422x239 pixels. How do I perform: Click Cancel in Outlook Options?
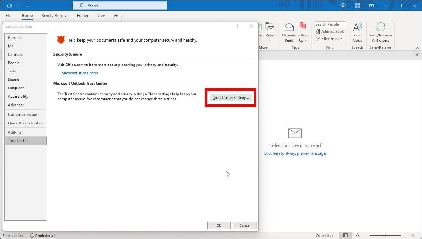(245, 225)
